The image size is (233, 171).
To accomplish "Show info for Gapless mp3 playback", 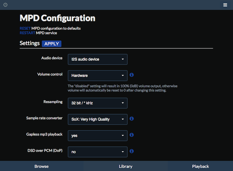I will pyautogui.click(x=132, y=135).
